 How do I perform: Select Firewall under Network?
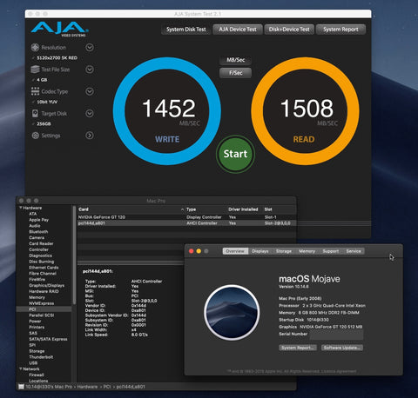click(37, 375)
